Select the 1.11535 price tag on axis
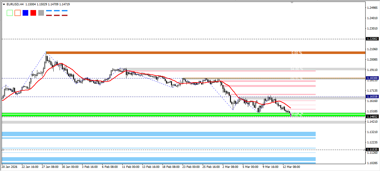380x171 pixels. point(372,150)
